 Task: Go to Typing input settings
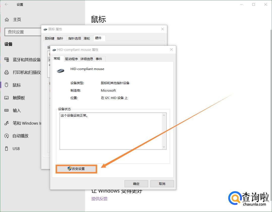click(17, 111)
